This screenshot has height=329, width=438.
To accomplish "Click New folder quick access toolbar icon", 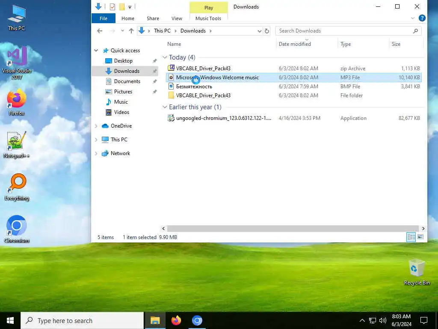I will point(122,7).
